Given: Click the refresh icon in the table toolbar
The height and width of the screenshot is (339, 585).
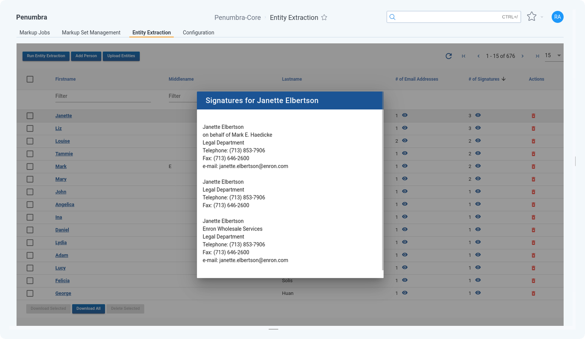Looking at the screenshot, I should [448, 56].
